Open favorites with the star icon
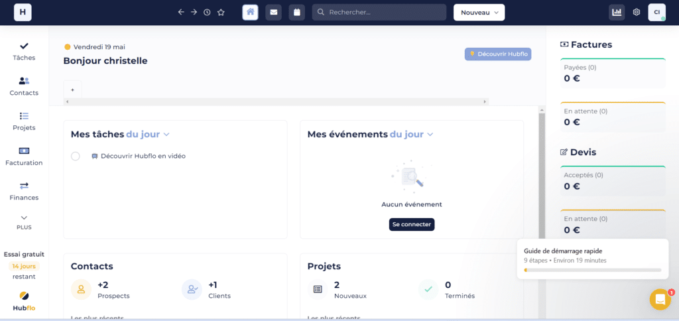679x321 pixels. coord(221,12)
